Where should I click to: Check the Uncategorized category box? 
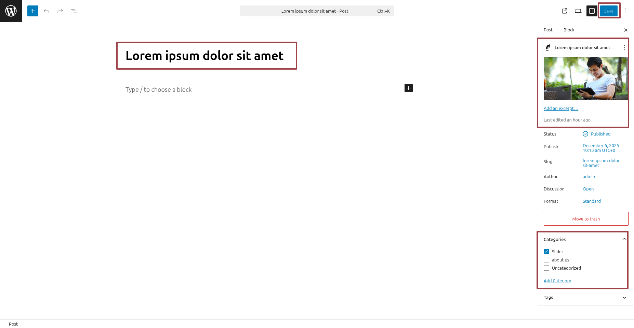coord(546,268)
